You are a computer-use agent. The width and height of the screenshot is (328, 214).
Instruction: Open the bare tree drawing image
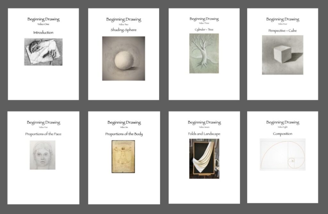204,53
